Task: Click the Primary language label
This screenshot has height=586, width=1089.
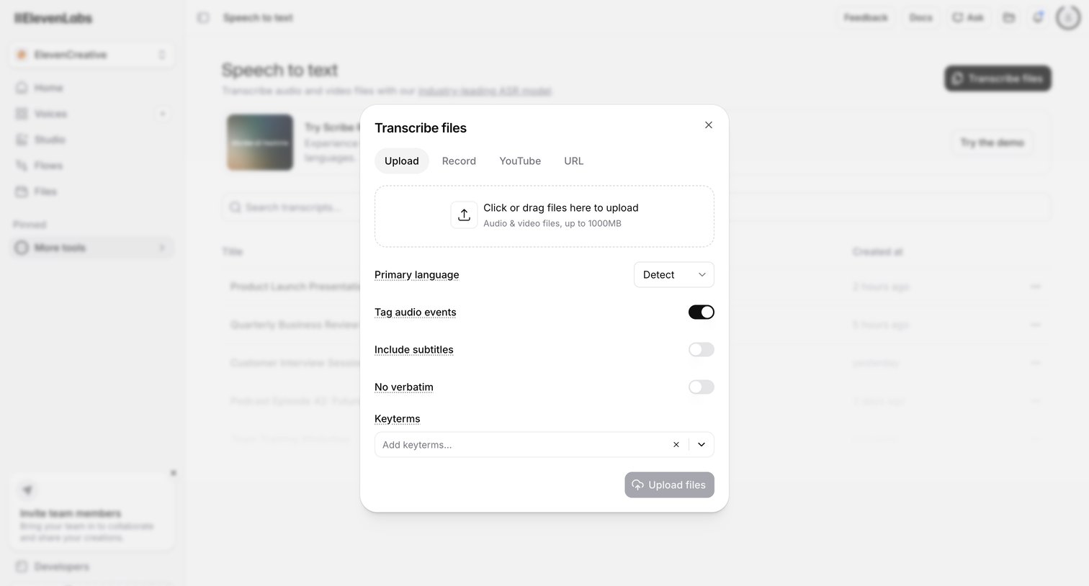Action: [x=417, y=275]
